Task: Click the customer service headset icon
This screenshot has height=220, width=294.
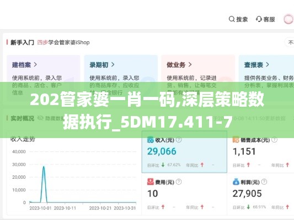Action: [x=259, y=19]
